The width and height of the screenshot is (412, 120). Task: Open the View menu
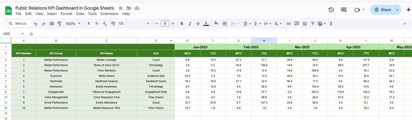tap(39, 14)
